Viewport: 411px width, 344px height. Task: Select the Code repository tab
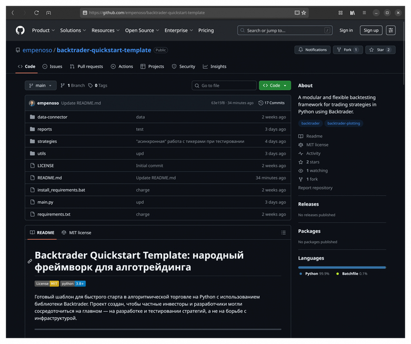tap(26, 66)
